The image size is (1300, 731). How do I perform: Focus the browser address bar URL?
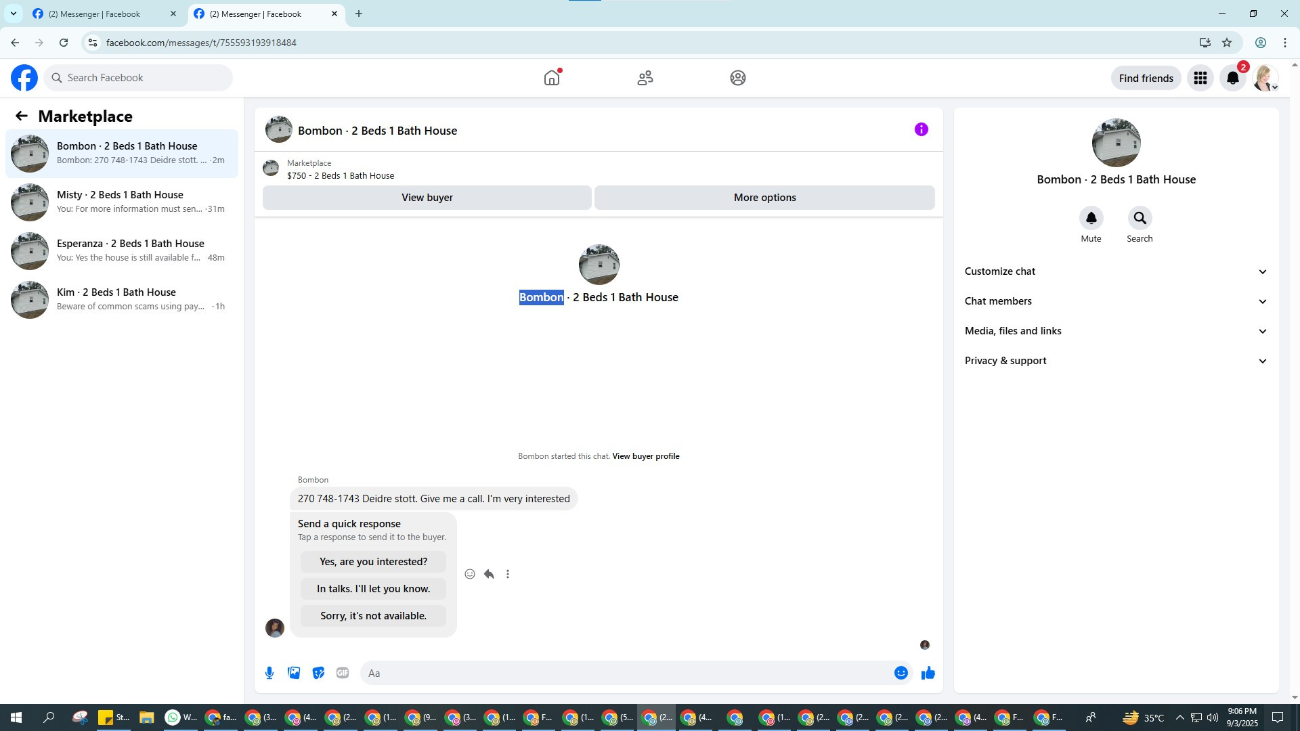pyautogui.click(x=201, y=43)
